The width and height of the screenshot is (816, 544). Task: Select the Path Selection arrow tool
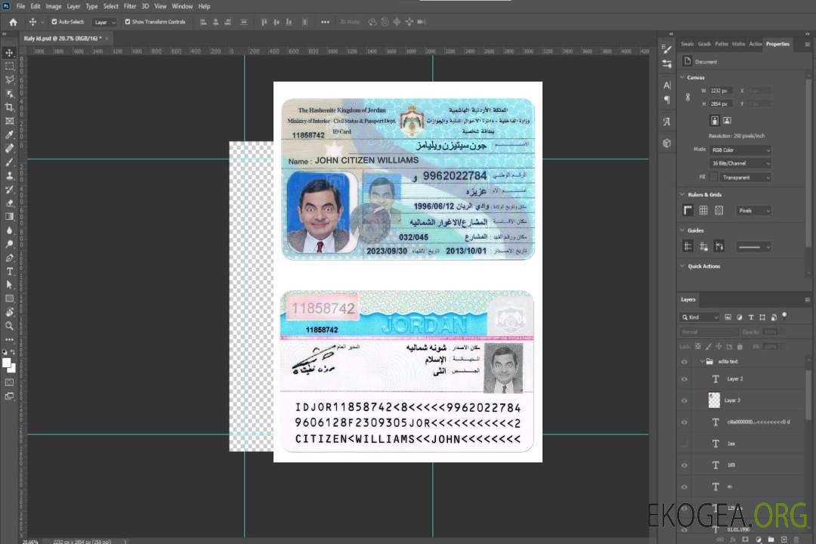pos(9,285)
